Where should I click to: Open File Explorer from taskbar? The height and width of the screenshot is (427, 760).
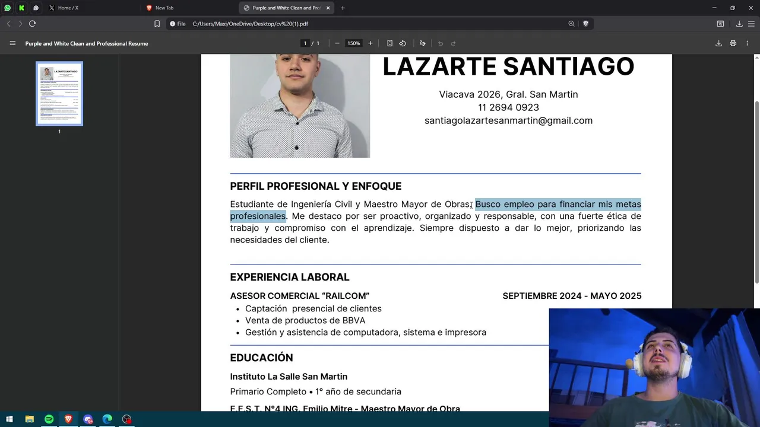pos(30,419)
